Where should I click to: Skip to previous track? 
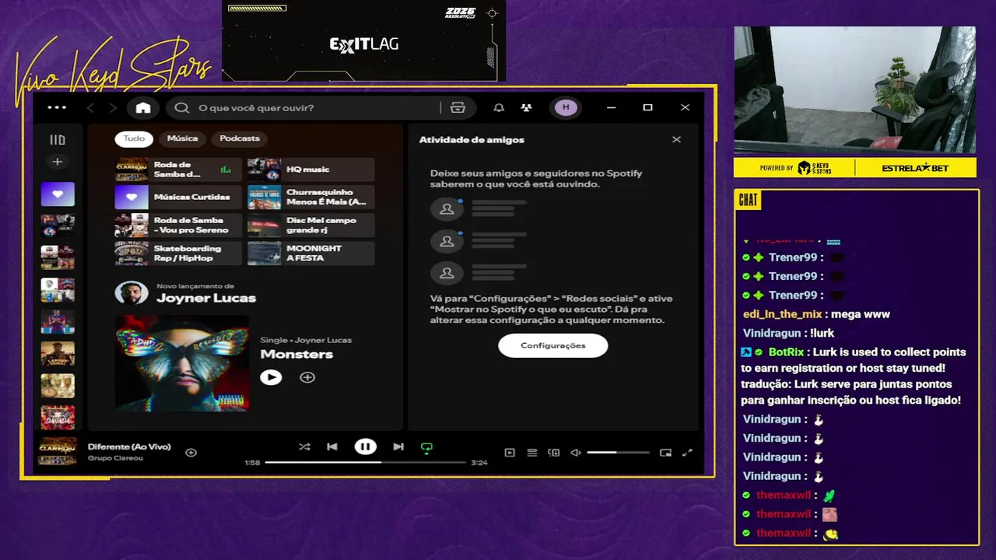pos(332,446)
